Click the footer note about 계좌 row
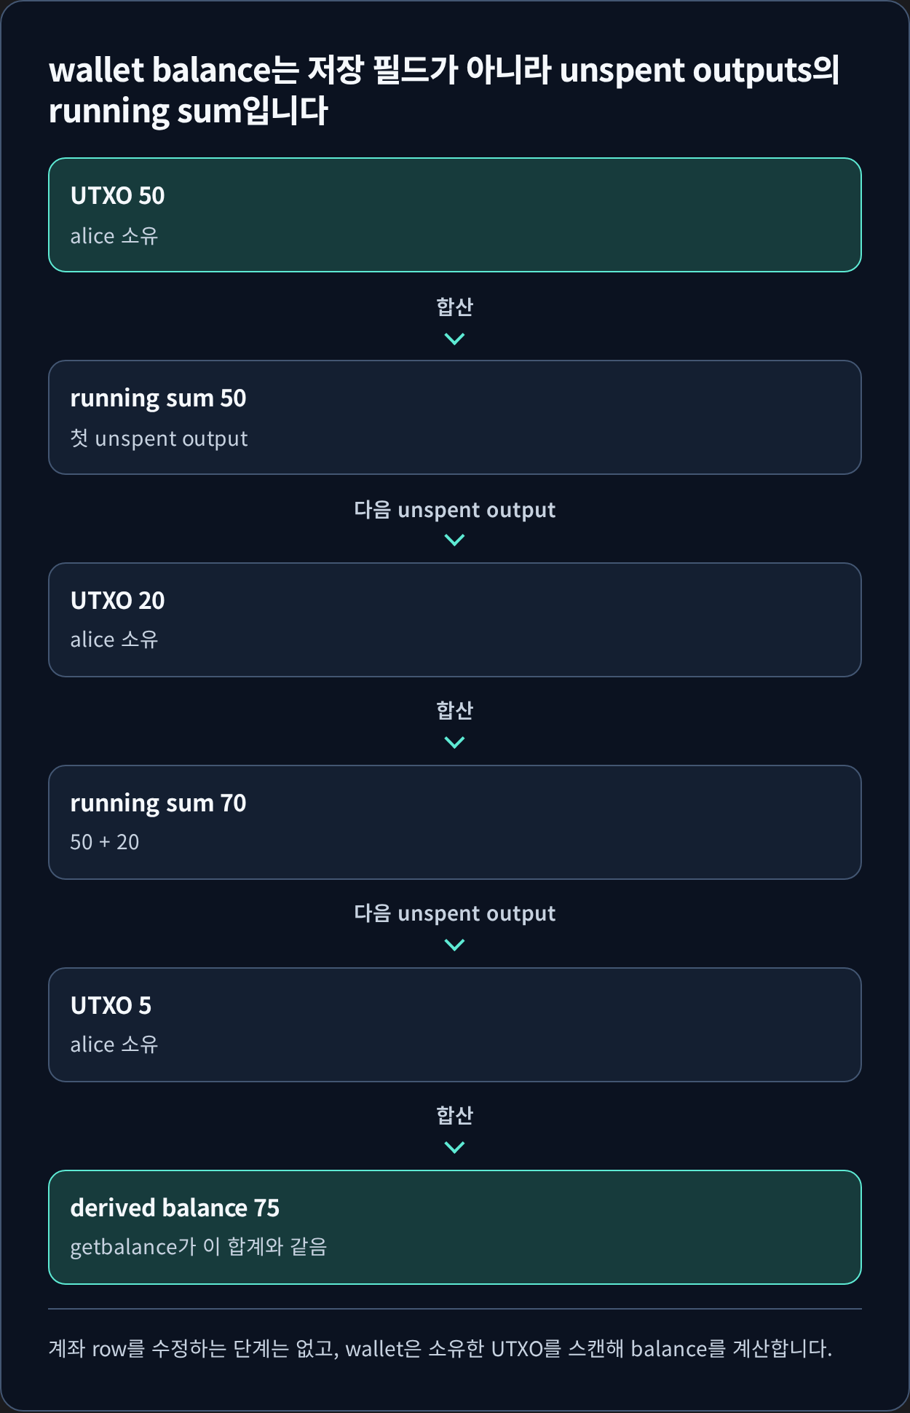Image resolution: width=910 pixels, height=1413 pixels. 440,1348
